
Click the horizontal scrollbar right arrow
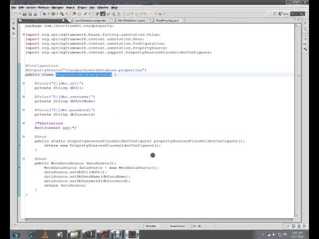click(x=292, y=220)
